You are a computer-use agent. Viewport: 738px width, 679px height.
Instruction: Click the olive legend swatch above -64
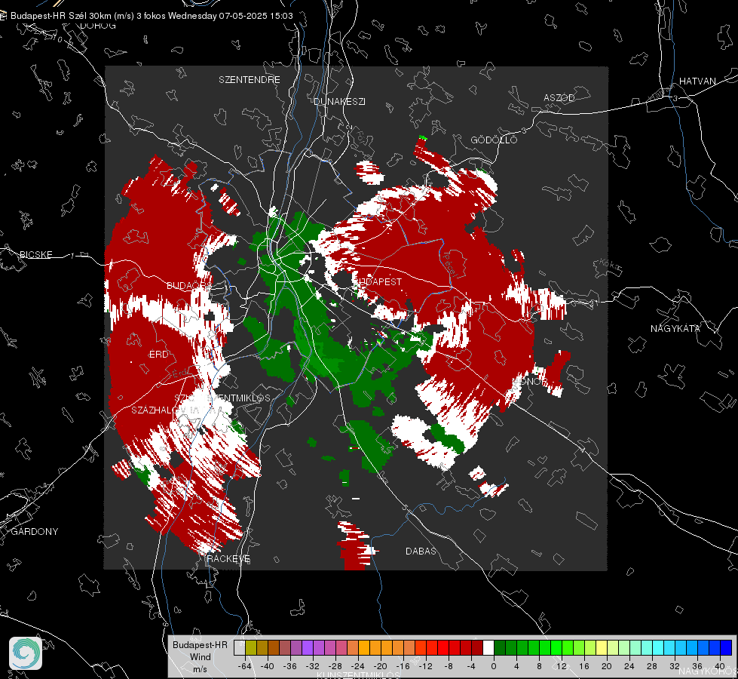coord(251,648)
